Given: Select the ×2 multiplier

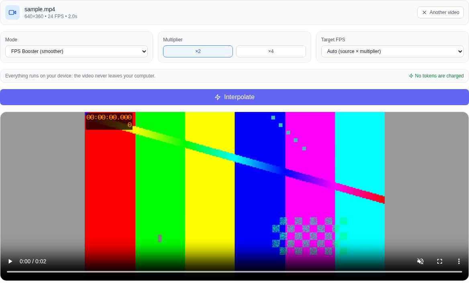Looking at the screenshot, I should pyautogui.click(x=198, y=51).
